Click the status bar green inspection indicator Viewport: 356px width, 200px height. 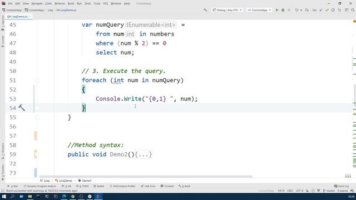[x=313, y=191]
